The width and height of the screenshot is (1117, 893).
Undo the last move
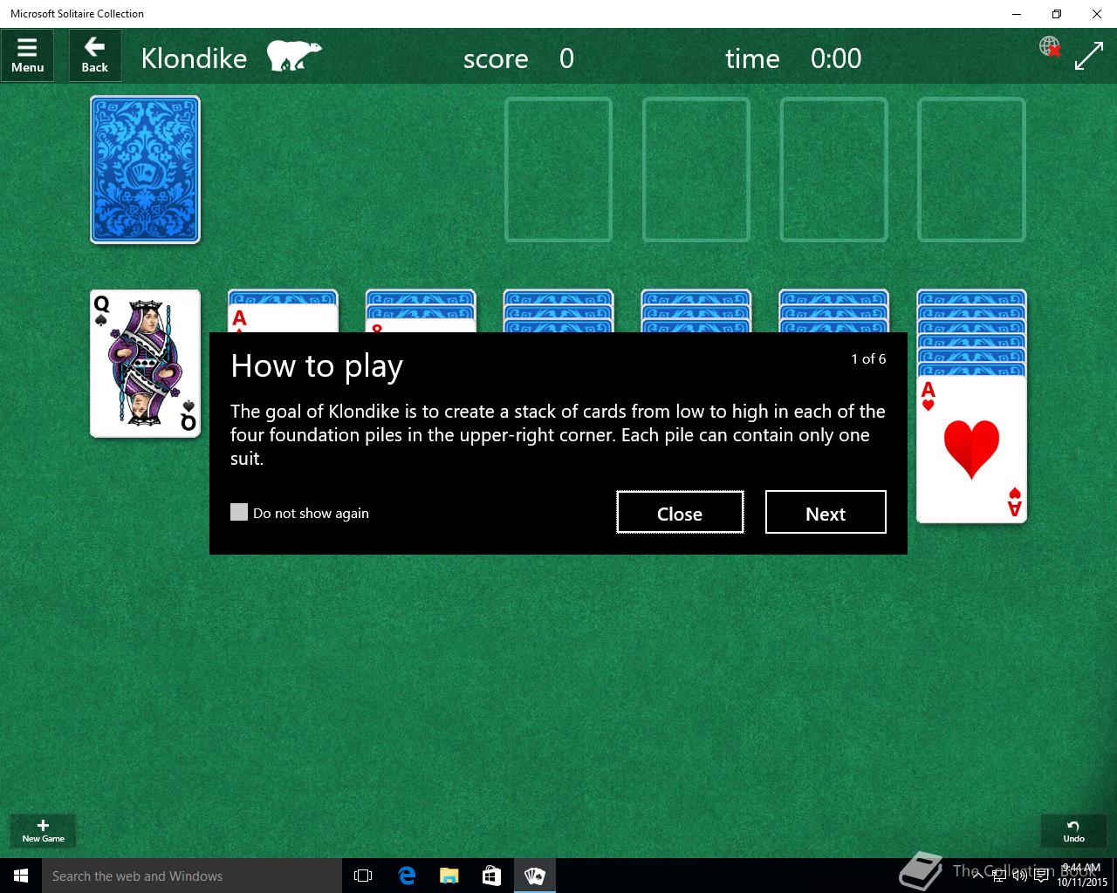(x=1073, y=830)
